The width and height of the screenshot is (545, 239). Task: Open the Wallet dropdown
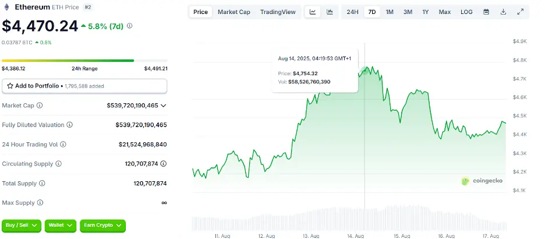[x=61, y=224]
